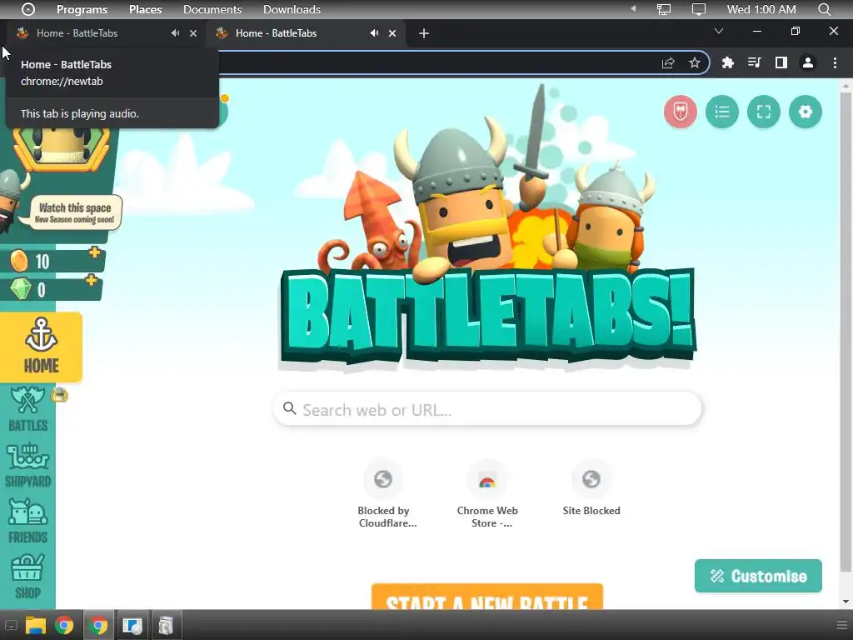The height and width of the screenshot is (640, 853).
Task: Mute audio on the first BattleTabs tab
Action: click(x=175, y=33)
